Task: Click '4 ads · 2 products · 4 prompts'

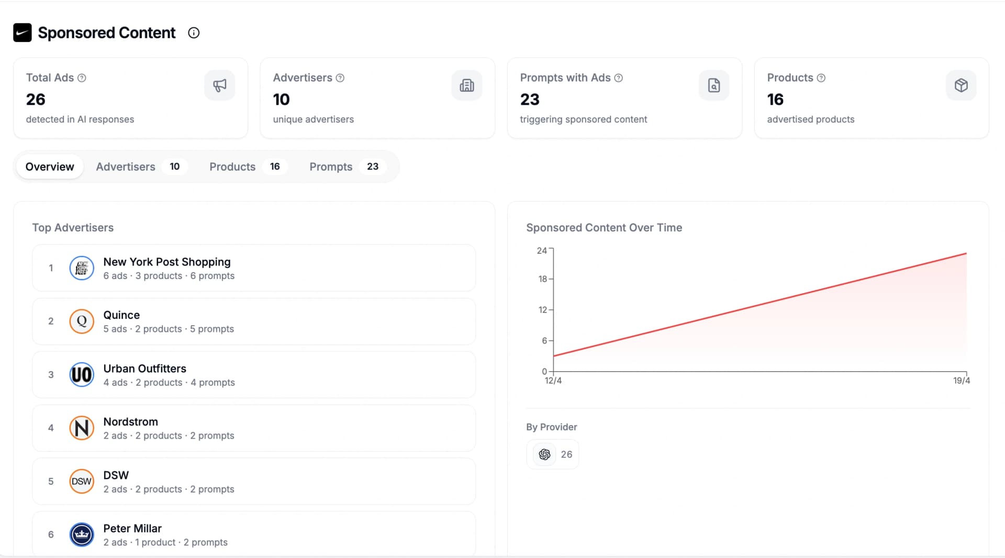Action: point(169,383)
